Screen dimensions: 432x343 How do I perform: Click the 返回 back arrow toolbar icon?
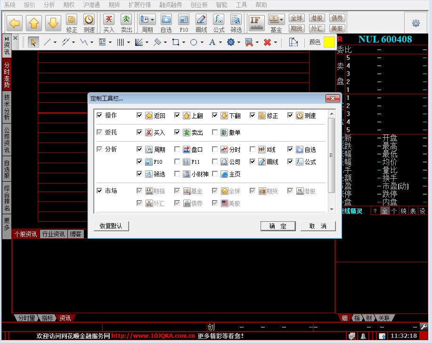[15, 23]
